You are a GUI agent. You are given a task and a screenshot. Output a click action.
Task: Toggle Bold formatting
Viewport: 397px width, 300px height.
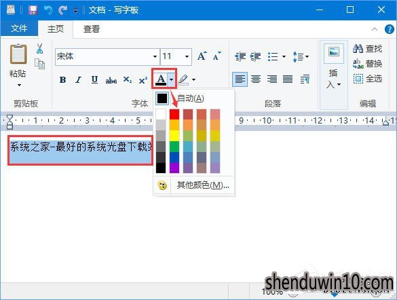[x=62, y=80]
